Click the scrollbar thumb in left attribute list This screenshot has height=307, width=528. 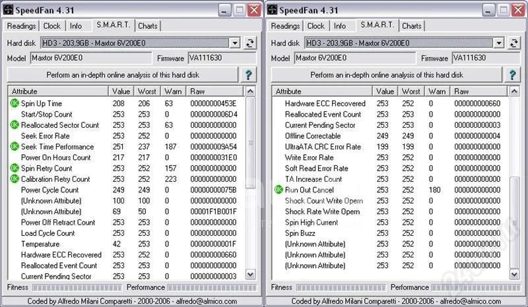pos(250,142)
